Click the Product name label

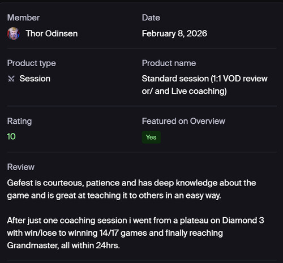pyautogui.click(x=169, y=63)
